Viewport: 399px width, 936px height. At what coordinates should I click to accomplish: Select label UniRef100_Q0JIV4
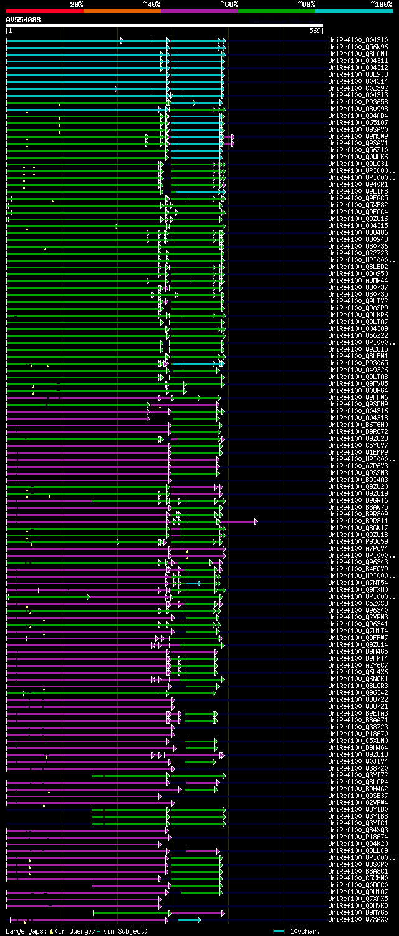(358, 761)
